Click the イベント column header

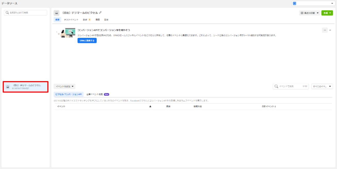pyautogui.click(x=61, y=106)
